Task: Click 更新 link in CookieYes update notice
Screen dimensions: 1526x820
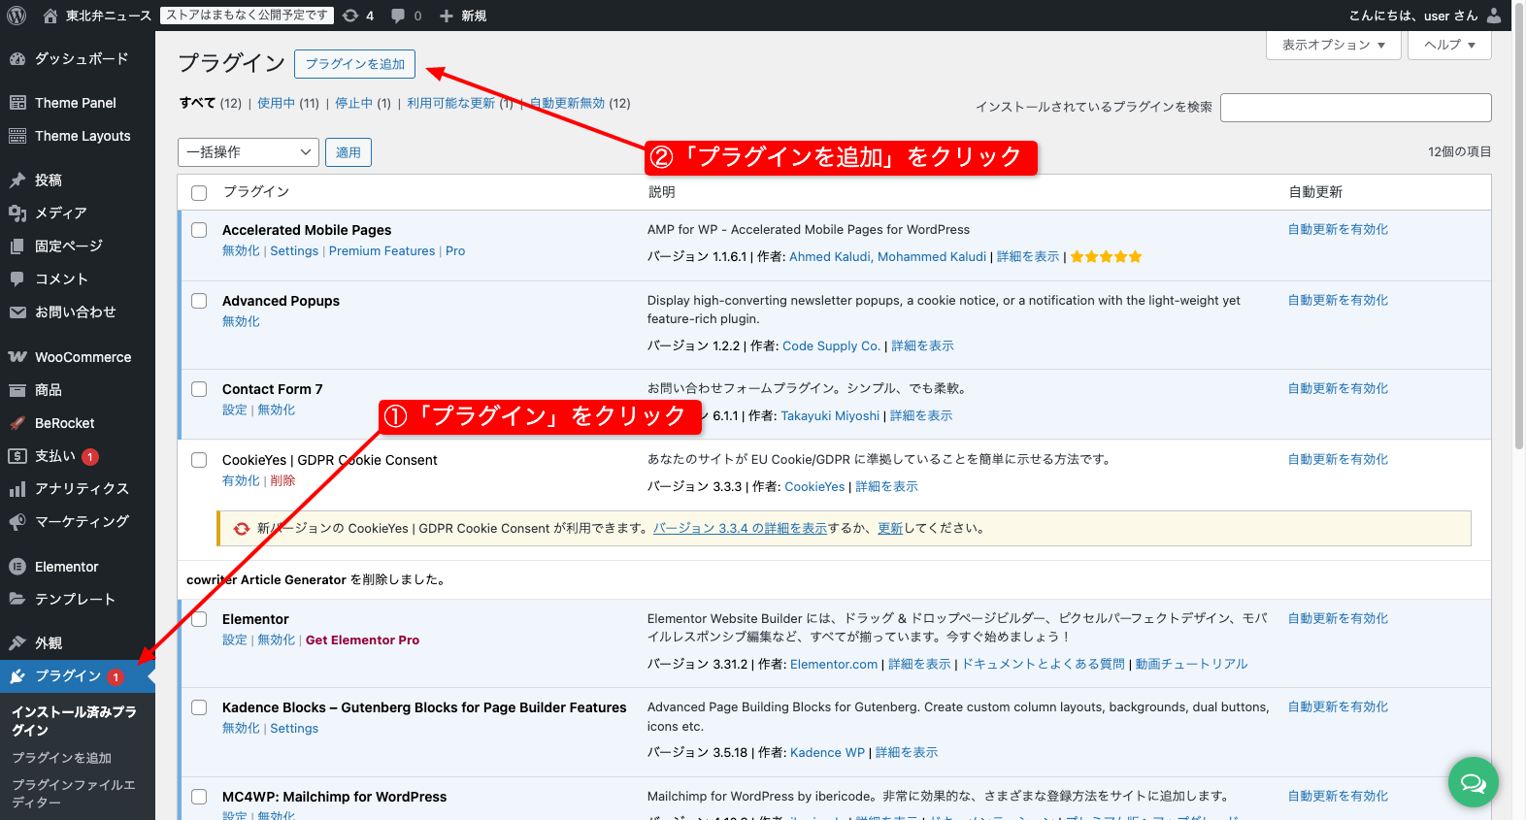Action: click(890, 529)
